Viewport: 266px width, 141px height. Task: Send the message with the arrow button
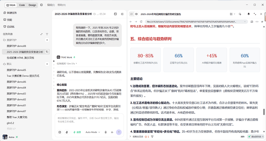pos(119,132)
